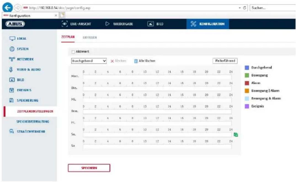Open Video & Audio settings in sidebar

pyautogui.click(x=29, y=69)
